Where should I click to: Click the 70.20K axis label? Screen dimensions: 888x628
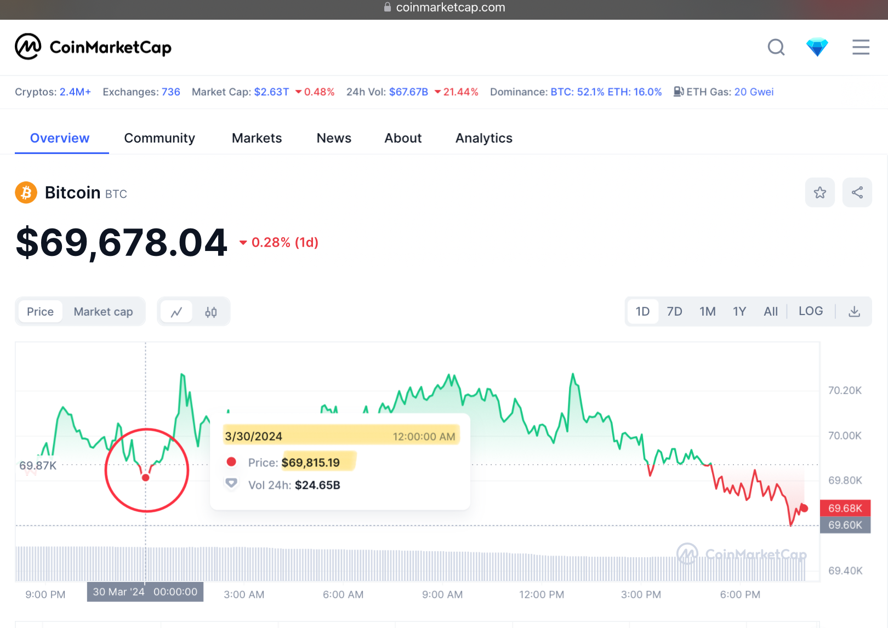click(845, 390)
